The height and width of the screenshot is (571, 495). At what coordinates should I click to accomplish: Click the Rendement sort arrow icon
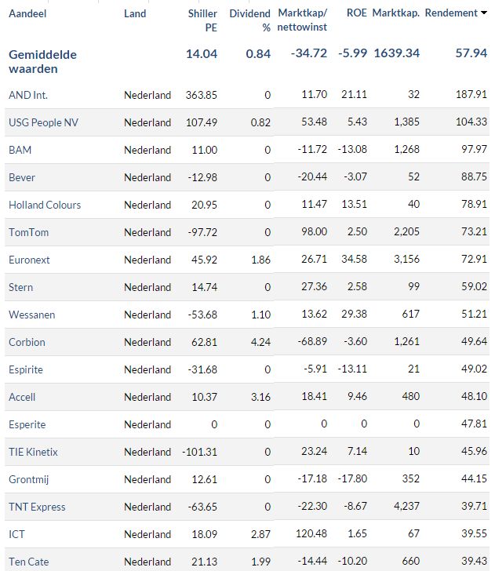tap(484, 13)
